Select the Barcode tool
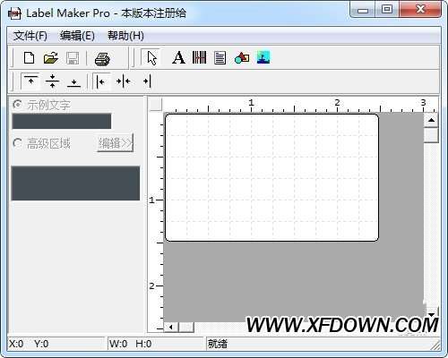The height and width of the screenshot is (358, 448). pyautogui.click(x=199, y=57)
